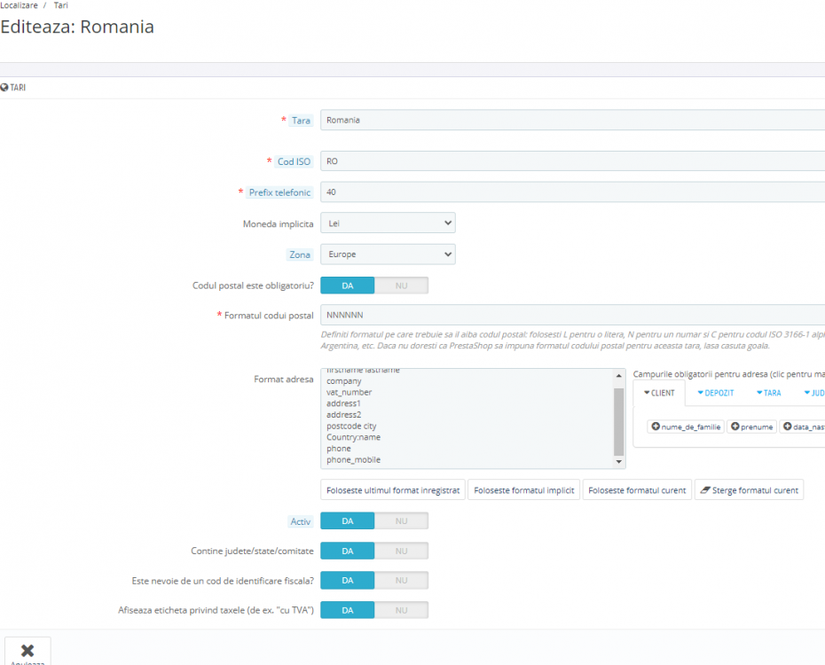Click Foloseste formatul implicit button
This screenshot has height=665, width=825.
coord(523,490)
